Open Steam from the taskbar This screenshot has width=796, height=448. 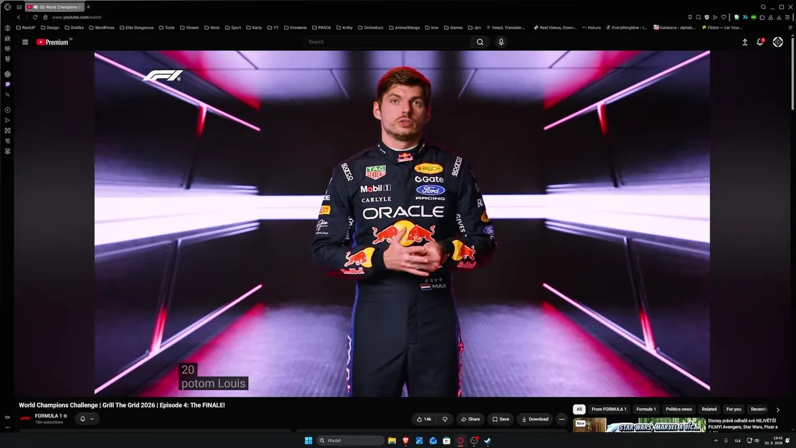[x=488, y=441]
